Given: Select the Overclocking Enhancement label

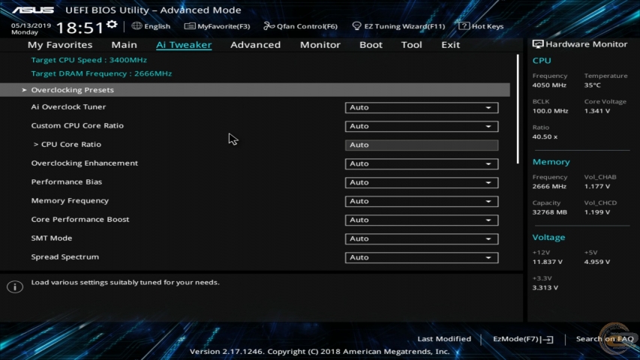Looking at the screenshot, I should [85, 163].
